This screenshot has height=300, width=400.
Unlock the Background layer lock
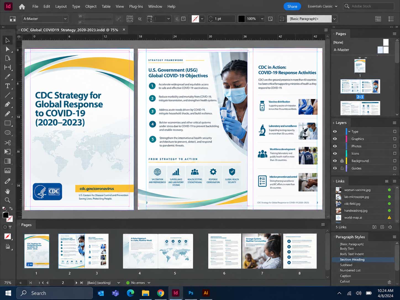[342, 161]
